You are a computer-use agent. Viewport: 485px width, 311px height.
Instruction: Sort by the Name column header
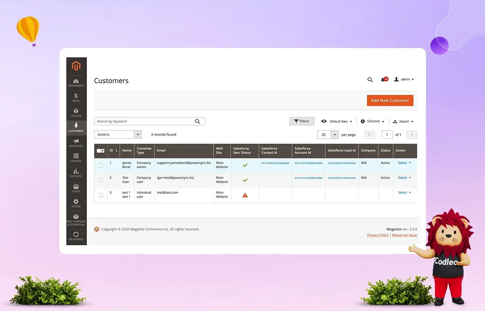tap(127, 150)
